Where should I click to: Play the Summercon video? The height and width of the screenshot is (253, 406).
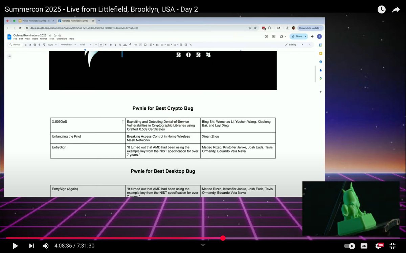coord(15,246)
